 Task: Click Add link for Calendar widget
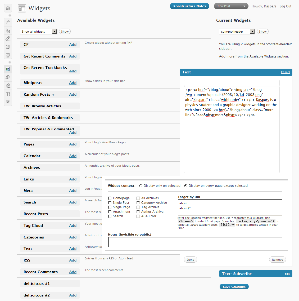[x=73, y=156]
